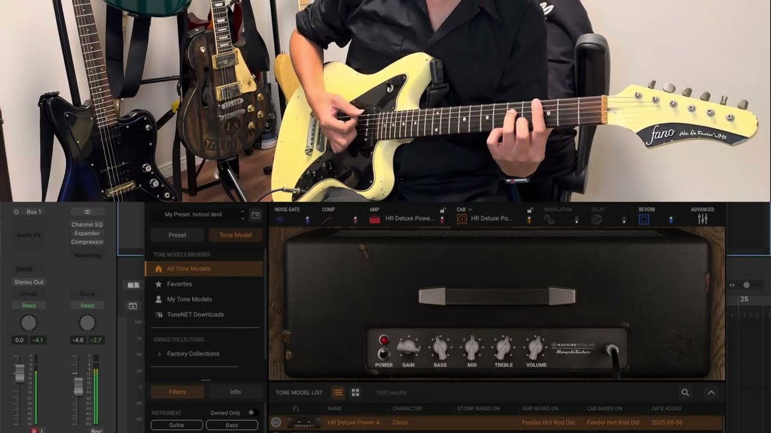Toggle the Amp lock icon
The image size is (771, 433).
point(443,210)
